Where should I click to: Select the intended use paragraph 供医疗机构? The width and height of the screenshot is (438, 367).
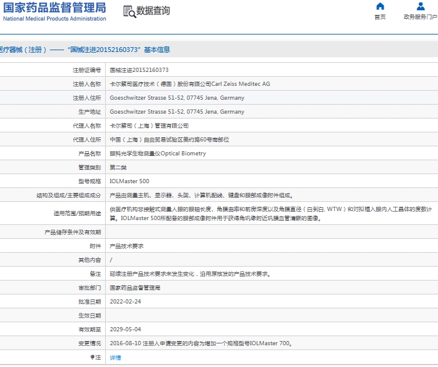[271, 213]
